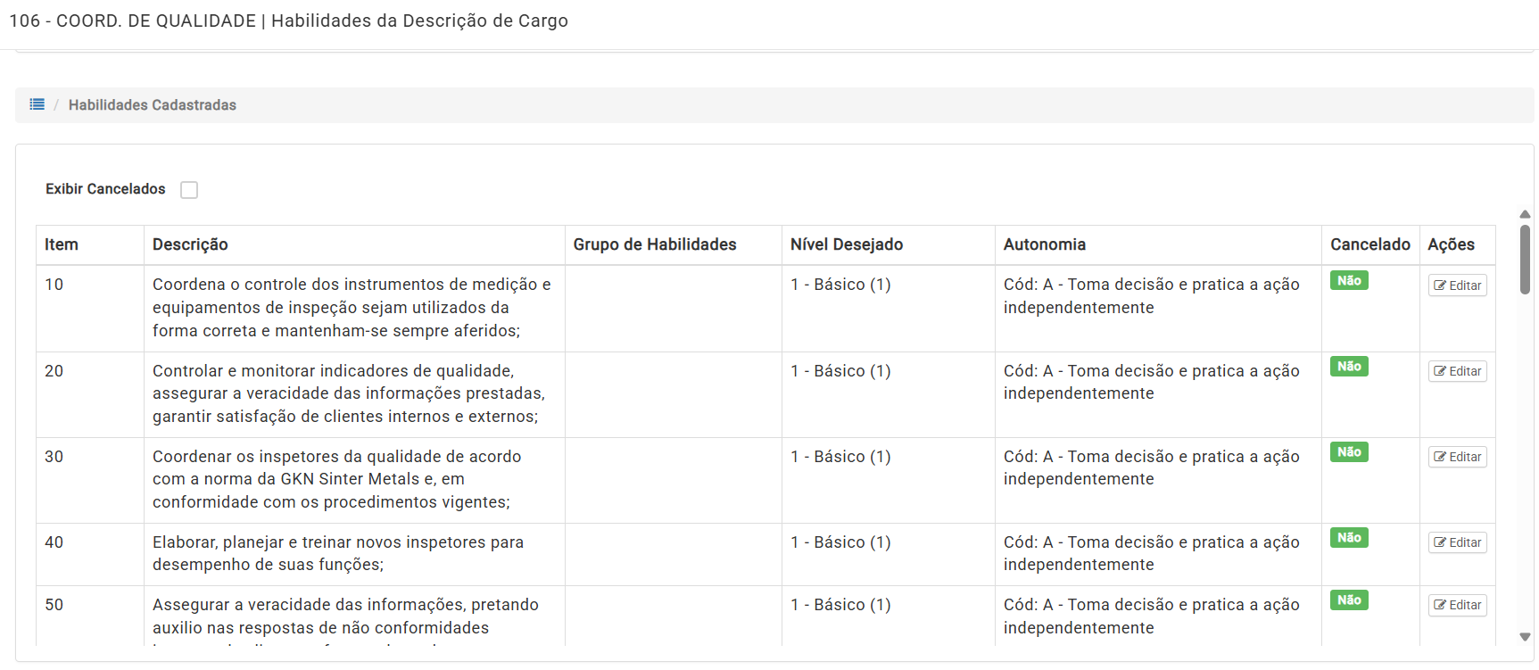Screen dimensions: 1539x670
Task: Click Editar in the item 50 row
Action: click(x=1457, y=605)
